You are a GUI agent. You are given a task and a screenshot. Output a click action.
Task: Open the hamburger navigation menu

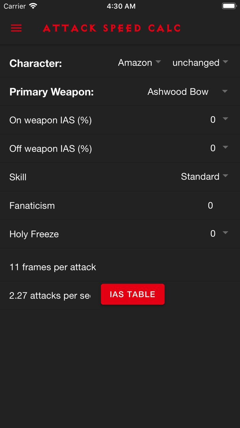16,29
